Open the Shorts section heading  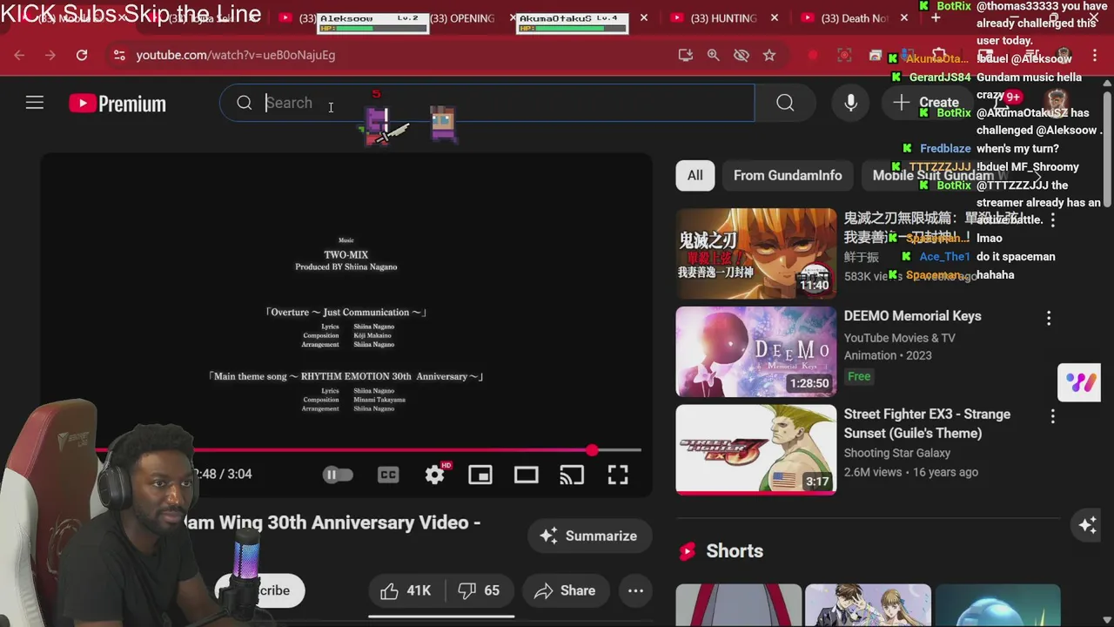735,551
